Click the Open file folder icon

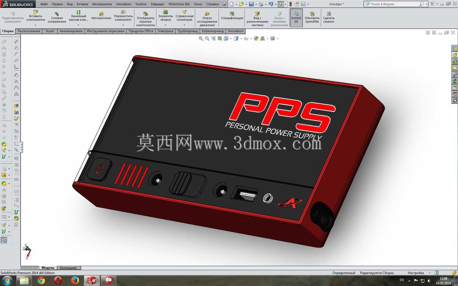[x=241, y=4]
